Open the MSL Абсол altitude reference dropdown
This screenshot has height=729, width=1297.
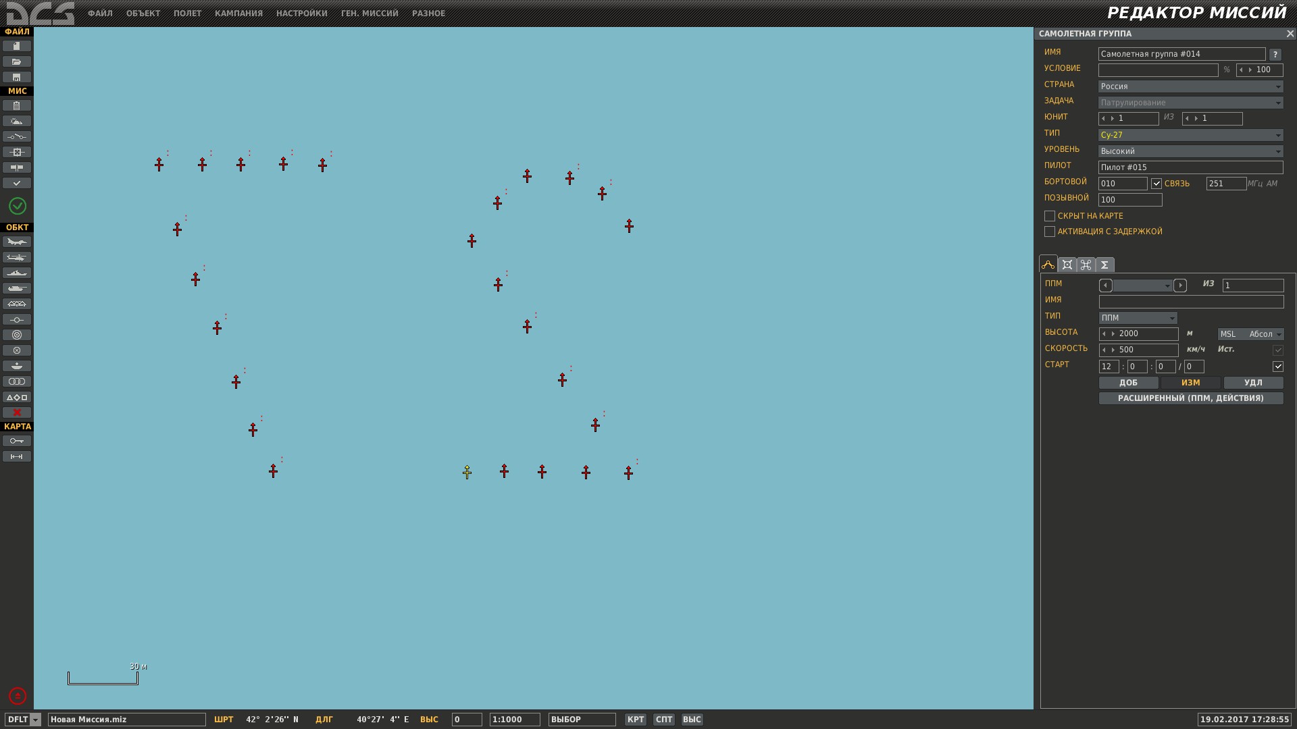1251,334
